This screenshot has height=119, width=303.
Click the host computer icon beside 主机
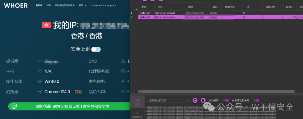[x=40, y=71]
